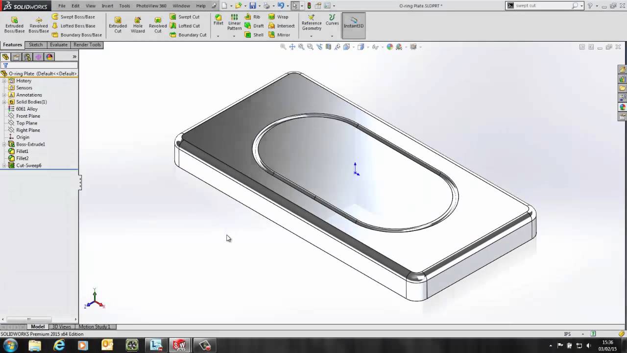627x353 pixels.
Task: Open File Explorer task pane folder icon
Action: click(623, 88)
